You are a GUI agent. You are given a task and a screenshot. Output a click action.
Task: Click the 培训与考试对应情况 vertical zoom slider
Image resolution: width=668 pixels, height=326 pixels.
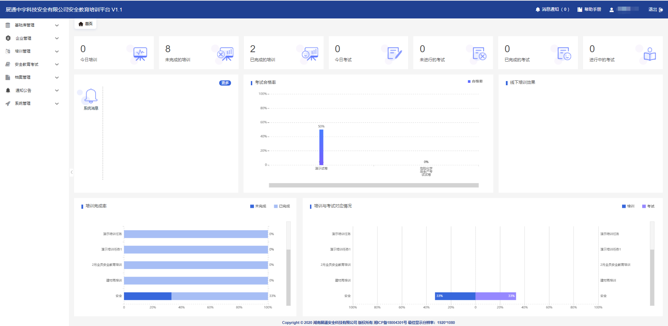click(652, 264)
